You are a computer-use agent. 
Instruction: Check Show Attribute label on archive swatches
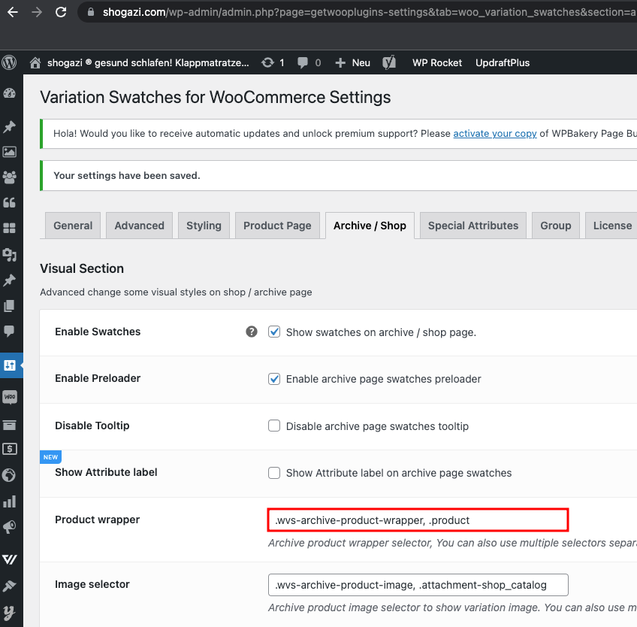(274, 473)
